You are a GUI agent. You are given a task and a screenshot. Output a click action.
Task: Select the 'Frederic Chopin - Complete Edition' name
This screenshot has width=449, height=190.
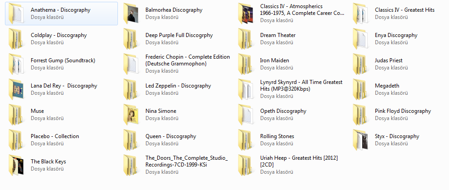[187, 57]
